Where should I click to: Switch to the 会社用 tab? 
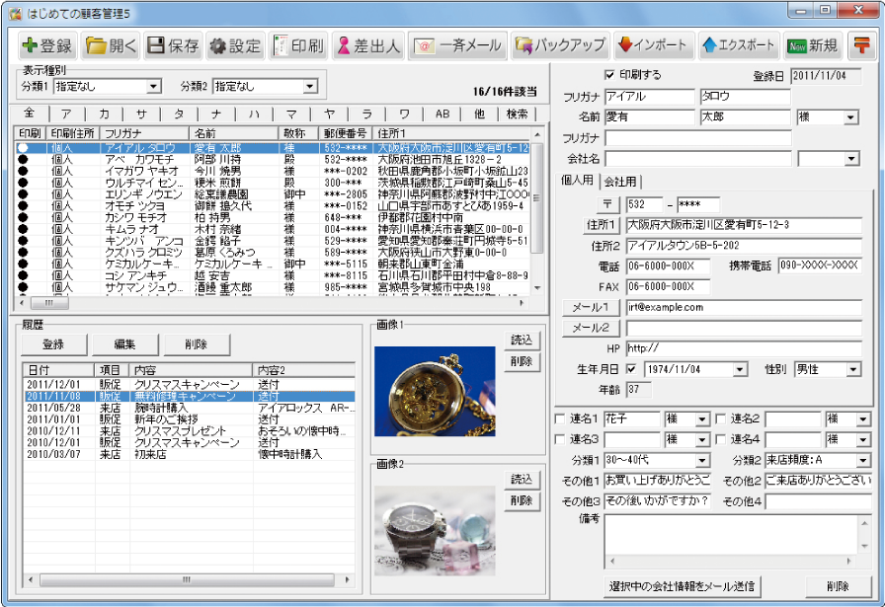(x=619, y=181)
